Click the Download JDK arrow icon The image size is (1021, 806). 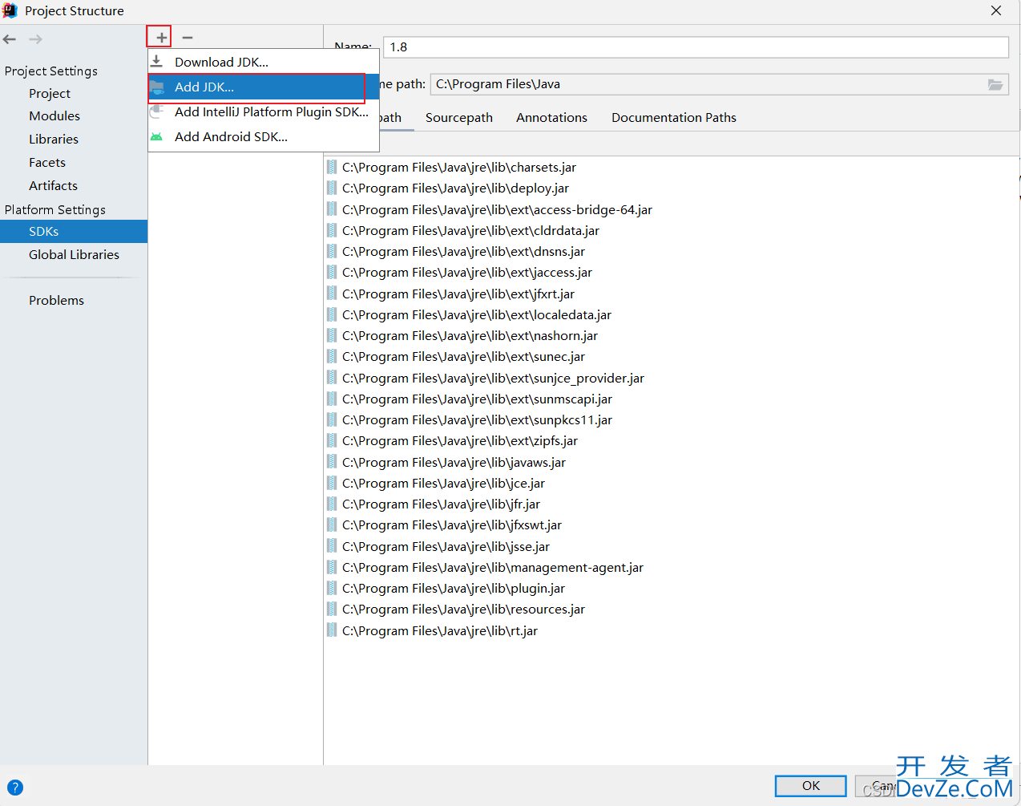pyautogui.click(x=157, y=62)
